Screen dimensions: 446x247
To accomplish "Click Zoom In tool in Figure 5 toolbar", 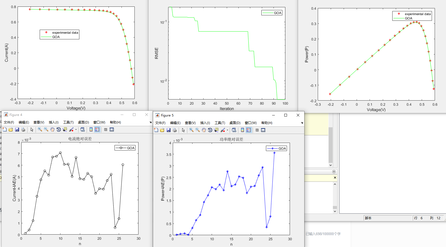I will [x=191, y=130].
